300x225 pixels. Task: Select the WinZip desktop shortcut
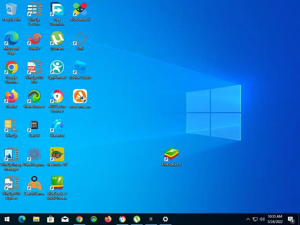pyautogui.click(x=11, y=128)
